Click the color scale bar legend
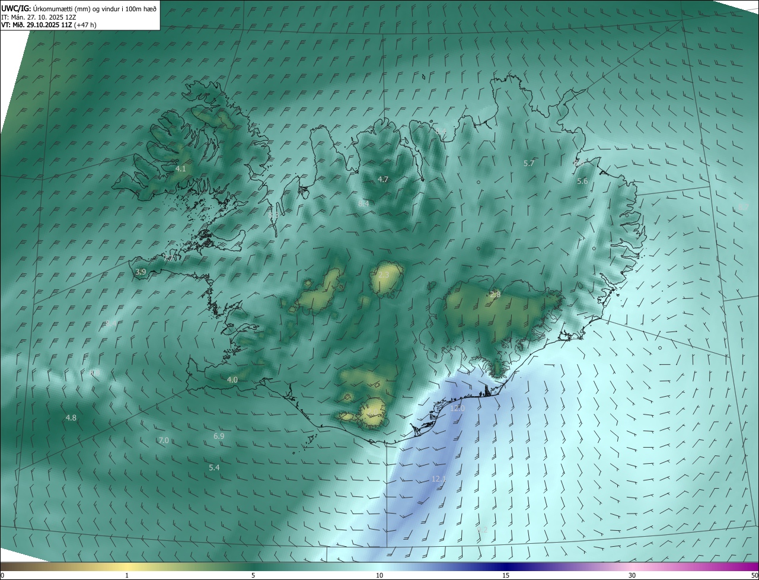This screenshot has height=580, width=759. click(x=379, y=566)
